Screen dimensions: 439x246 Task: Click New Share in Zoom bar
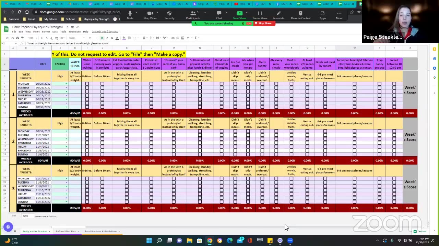[x=240, y=15]
